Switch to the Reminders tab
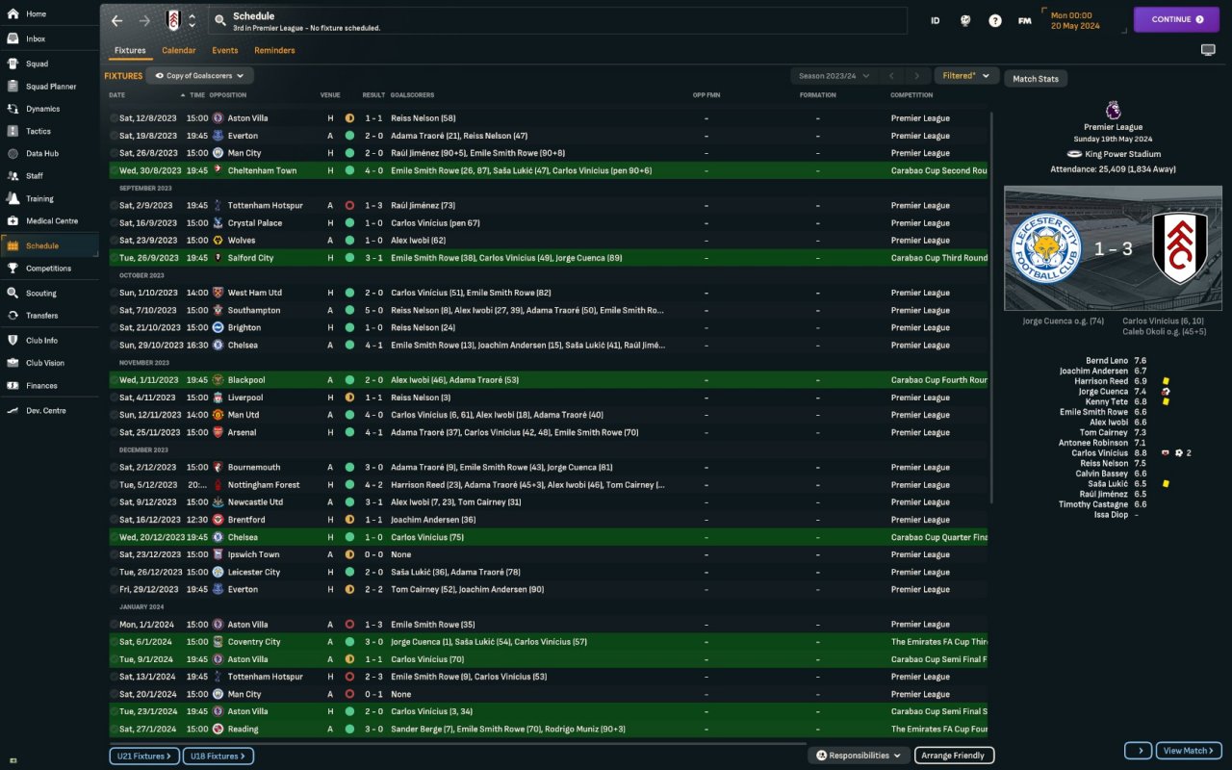This screenshot has height=770, width=1232. [x=274, y=50]
